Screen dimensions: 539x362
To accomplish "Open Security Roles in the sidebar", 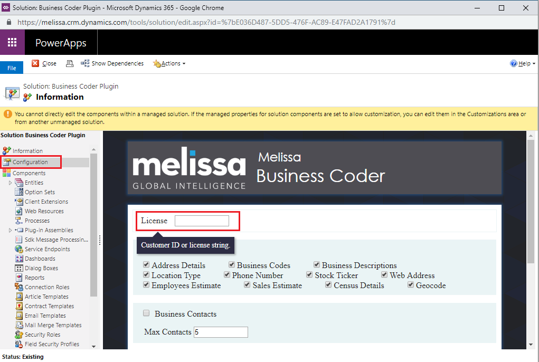I will [x=42, y=335].
